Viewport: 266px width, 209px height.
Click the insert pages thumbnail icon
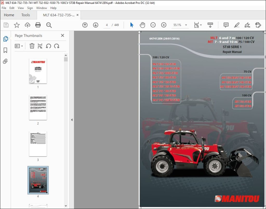pyautogui.click(x=40, y=46)
